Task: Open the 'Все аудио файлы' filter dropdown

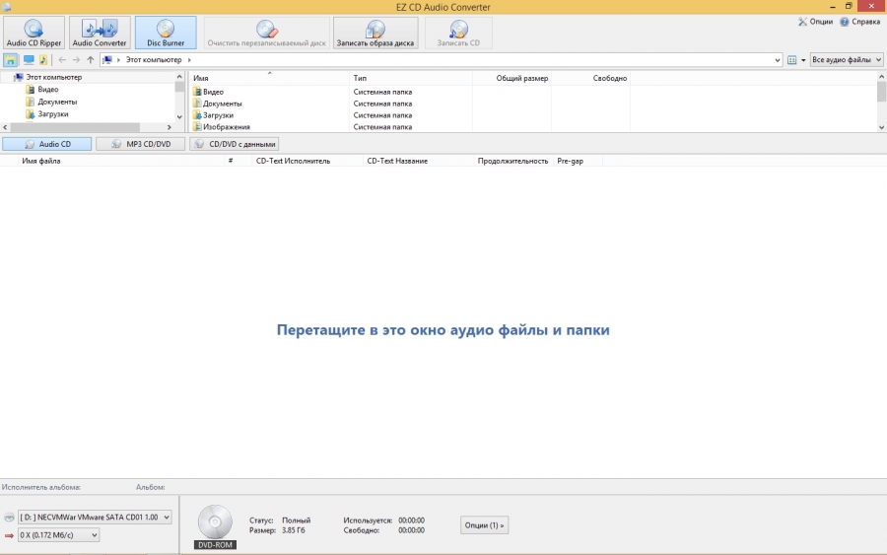Action: pyautogui.click(x=846, y=60)
